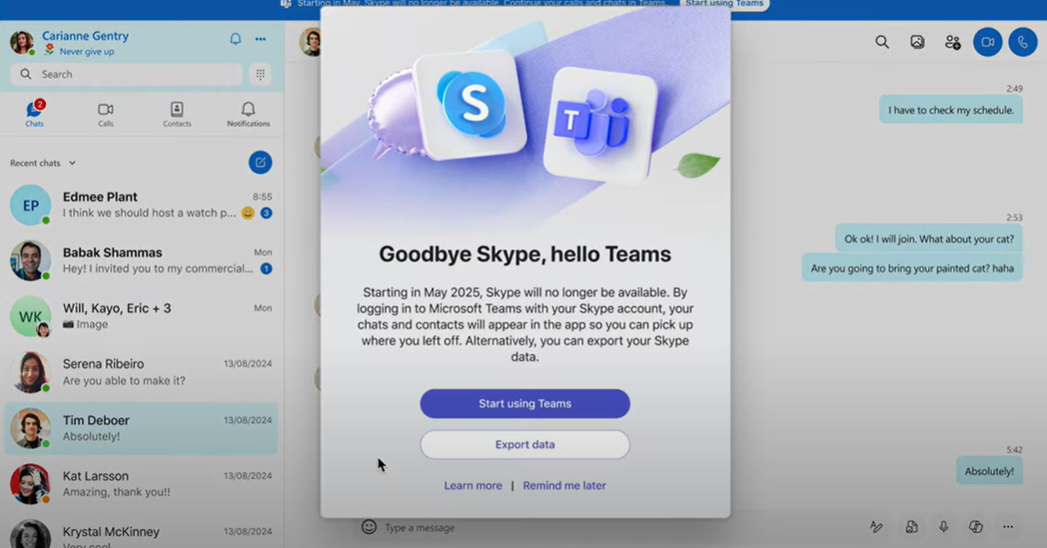Open the chat gallery icon in header
The width and height of the screenshot is (1047, 548).
pos(917,43)
